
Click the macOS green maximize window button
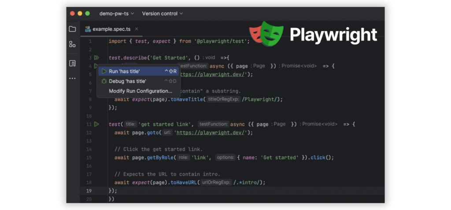(88, 14)
